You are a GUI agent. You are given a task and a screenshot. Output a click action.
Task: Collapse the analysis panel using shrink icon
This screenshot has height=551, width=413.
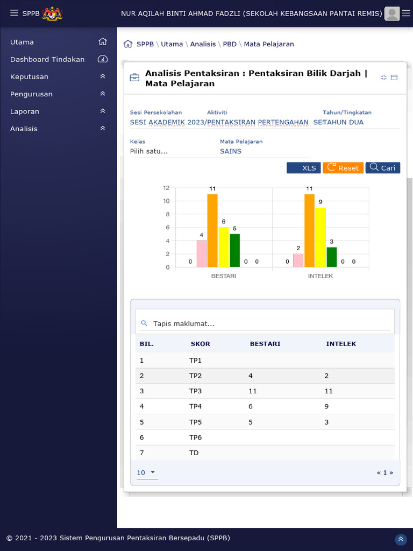383,77
